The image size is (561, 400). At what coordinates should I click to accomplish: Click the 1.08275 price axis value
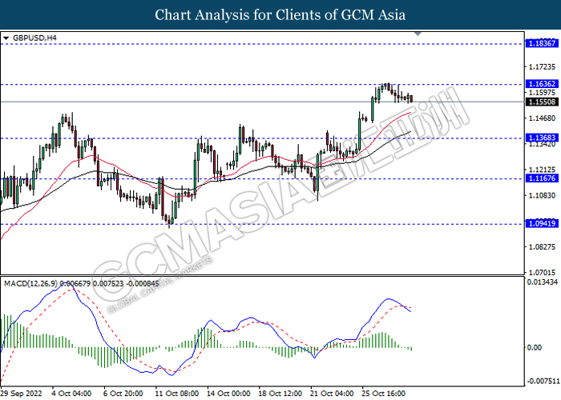(542, 246)
